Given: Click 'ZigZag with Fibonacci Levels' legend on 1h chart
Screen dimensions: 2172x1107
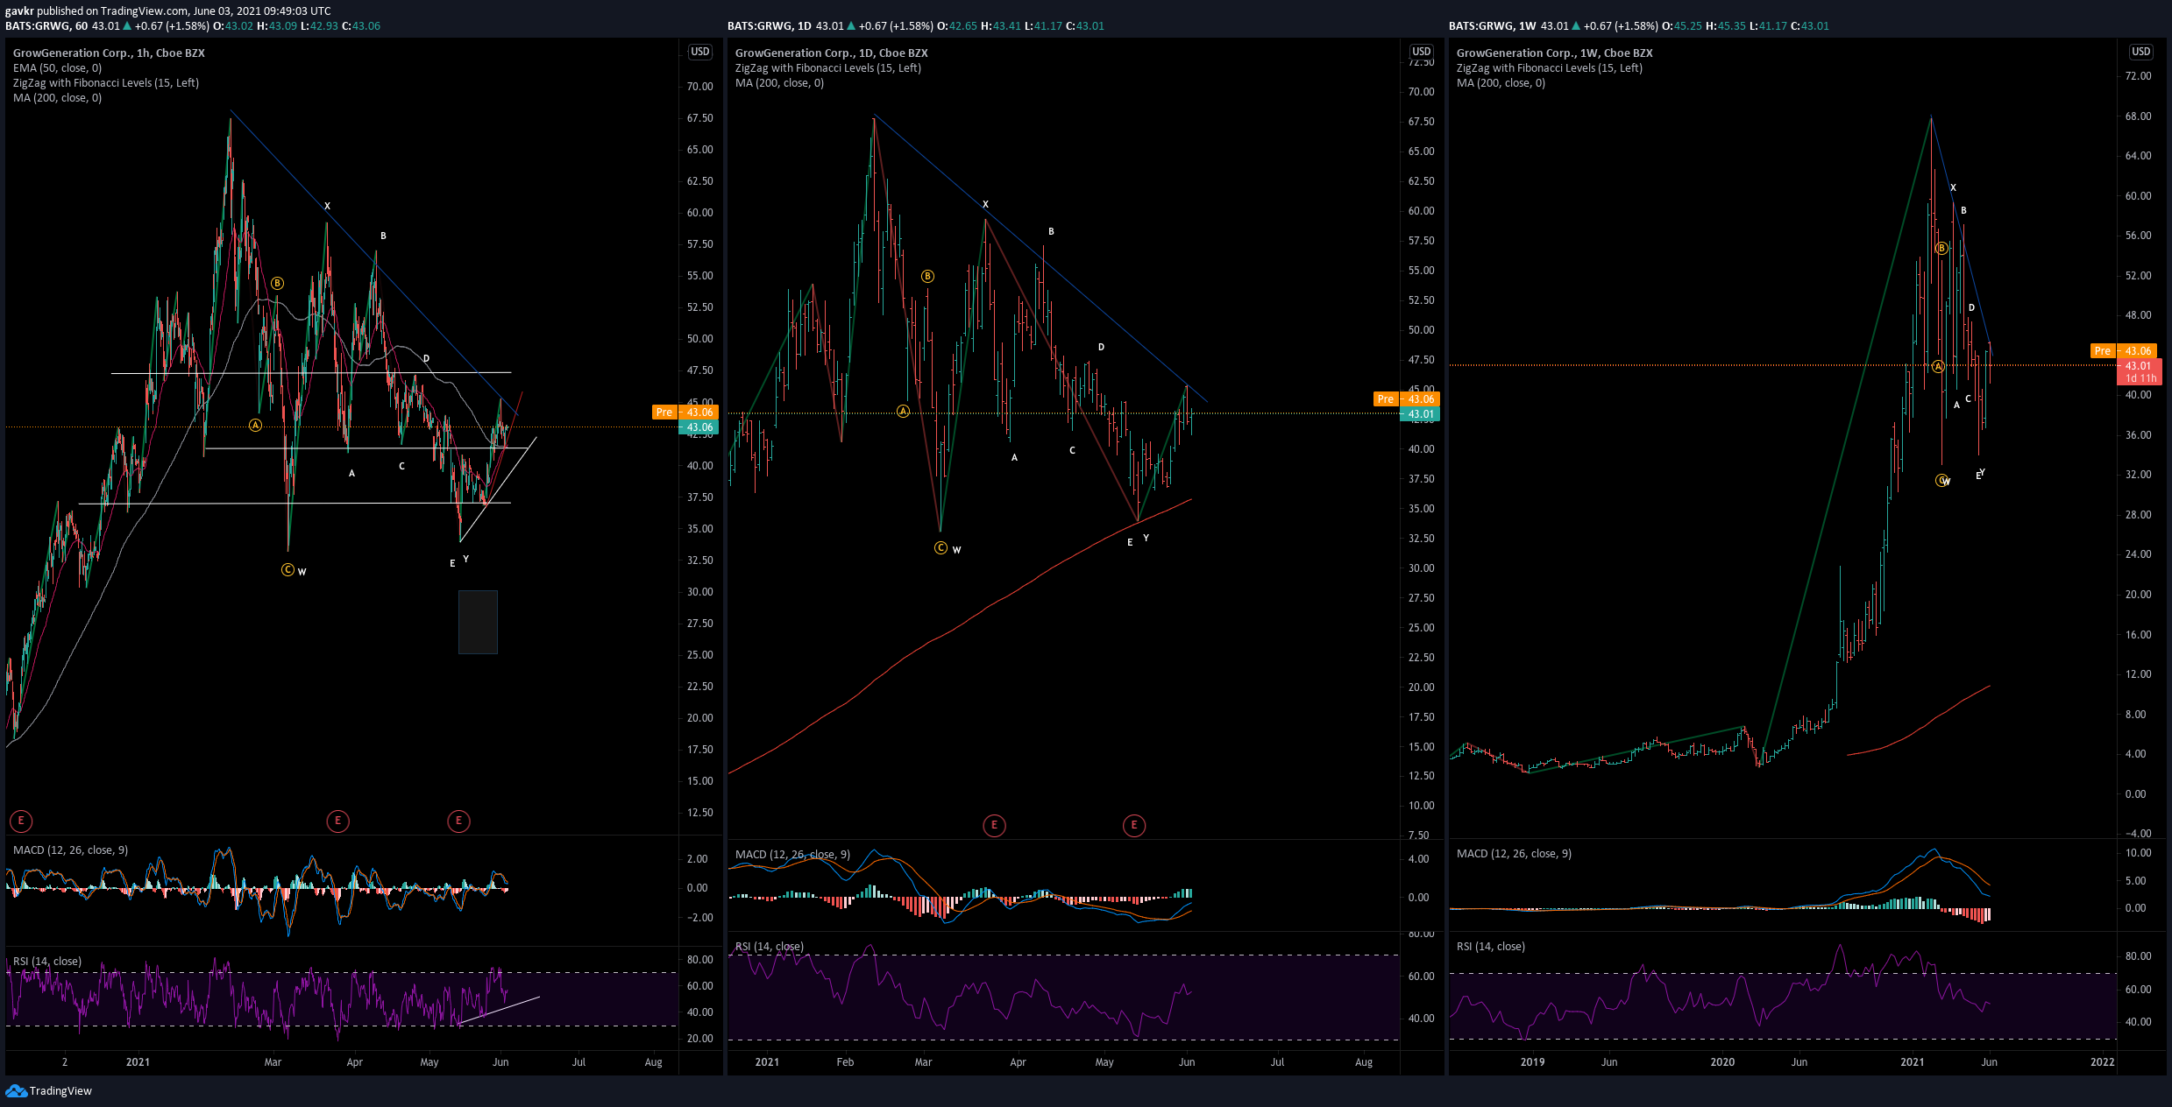Looking at the screenshot, I should [x=106, y=82].
